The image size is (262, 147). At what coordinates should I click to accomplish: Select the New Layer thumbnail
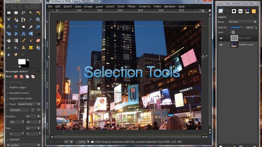(234, 38)
